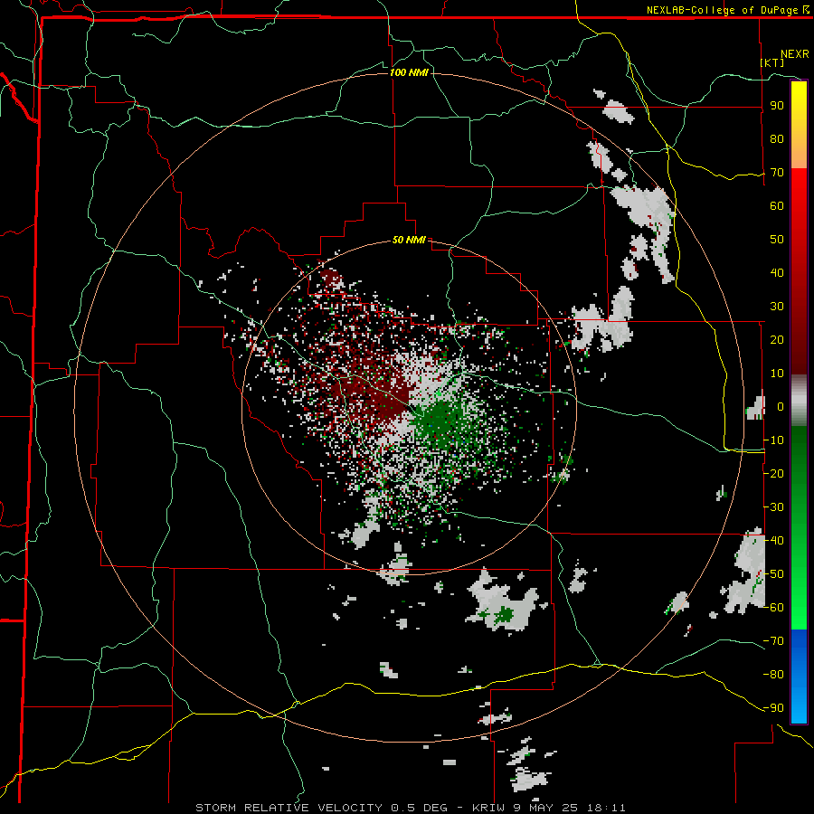Select the -10 value on the velocity scale
The width and height of the screenshot is (814, 814).
tap(773, 440)
